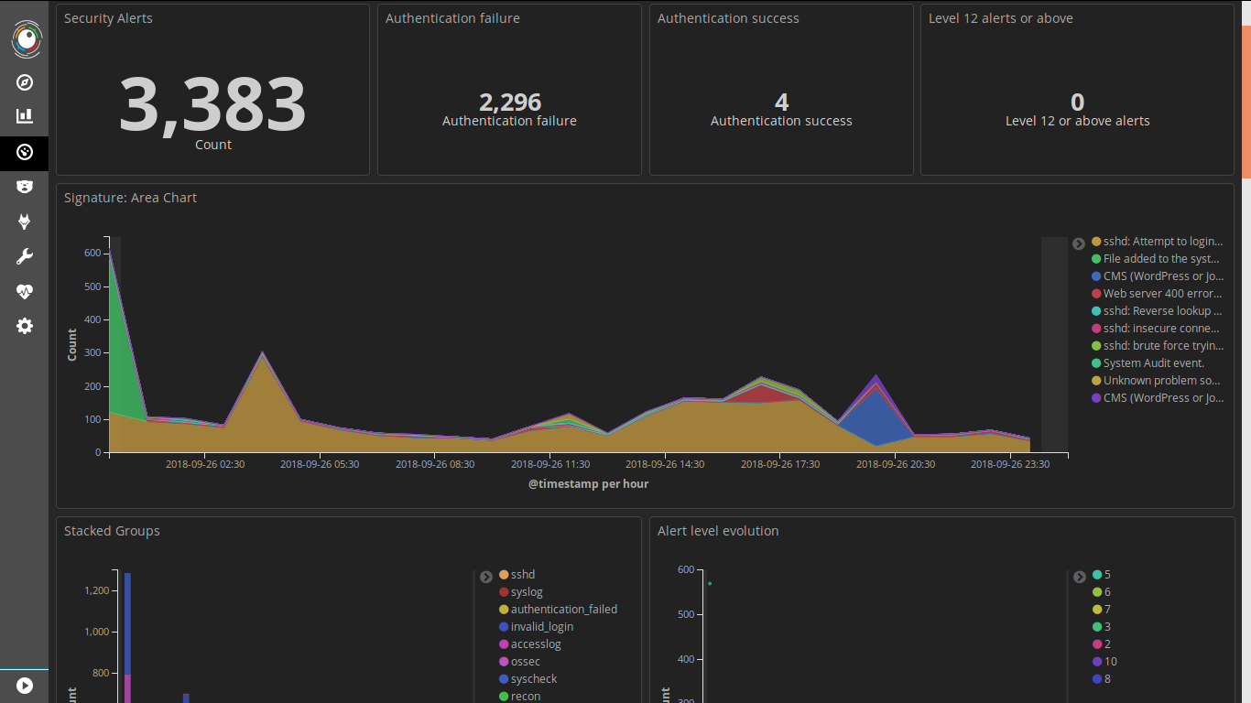Select alert level 3 legend entry
Image resolution: width=1251 pixels, height=703 pixels.
tap(1102, 627)
